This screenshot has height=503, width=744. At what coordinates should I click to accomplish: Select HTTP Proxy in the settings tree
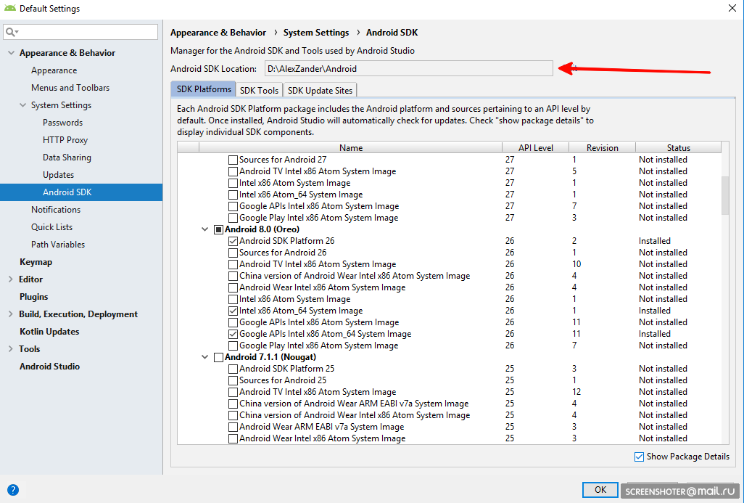65,140
